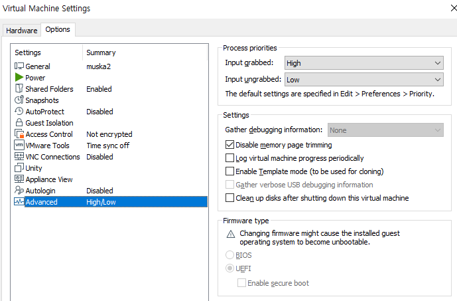Select Shared Folders settings row
The height and width of the screenshot is (301, 457).
coord(111,89)
